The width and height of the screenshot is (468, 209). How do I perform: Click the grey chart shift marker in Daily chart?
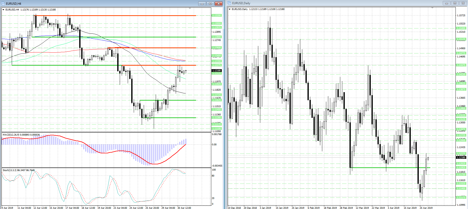432,8
